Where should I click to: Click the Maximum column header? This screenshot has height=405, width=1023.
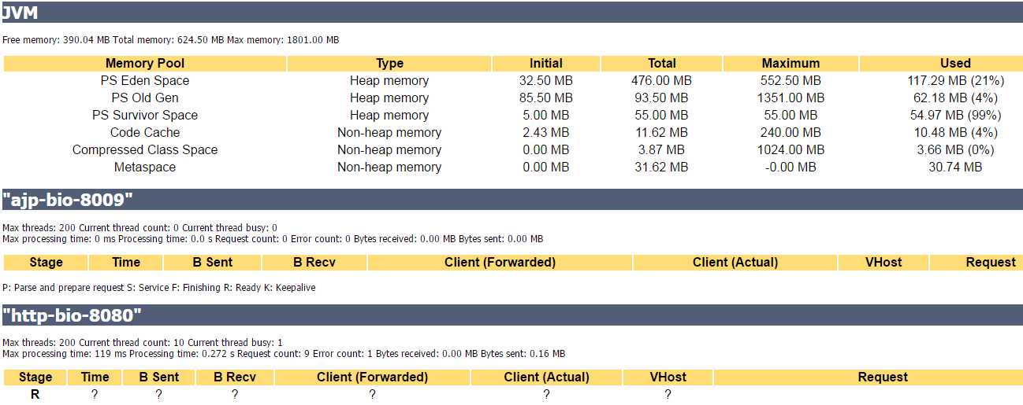790,63
